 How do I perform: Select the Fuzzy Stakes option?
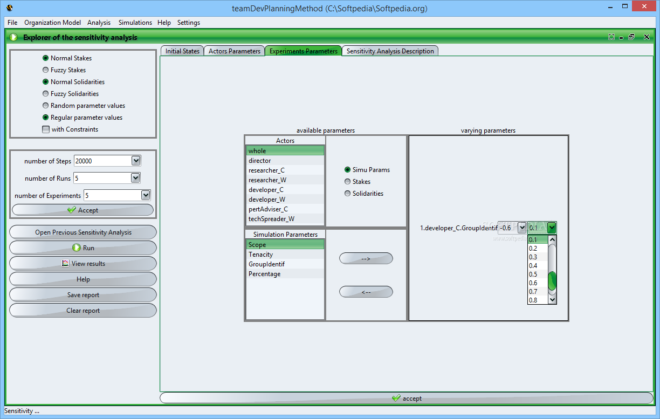point(45,70)
